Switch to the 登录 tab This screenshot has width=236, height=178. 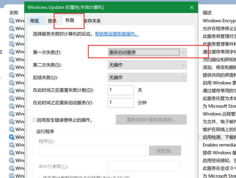click(52, 21)
